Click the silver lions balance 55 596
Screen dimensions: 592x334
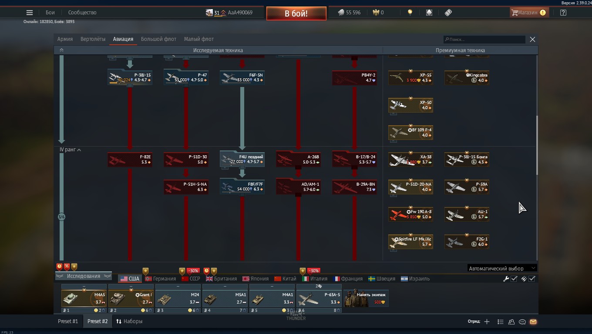tap(350, 13)
